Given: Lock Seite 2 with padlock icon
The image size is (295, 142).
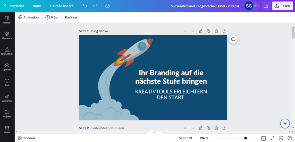Looking at the screenshot, I should point(201,128).
